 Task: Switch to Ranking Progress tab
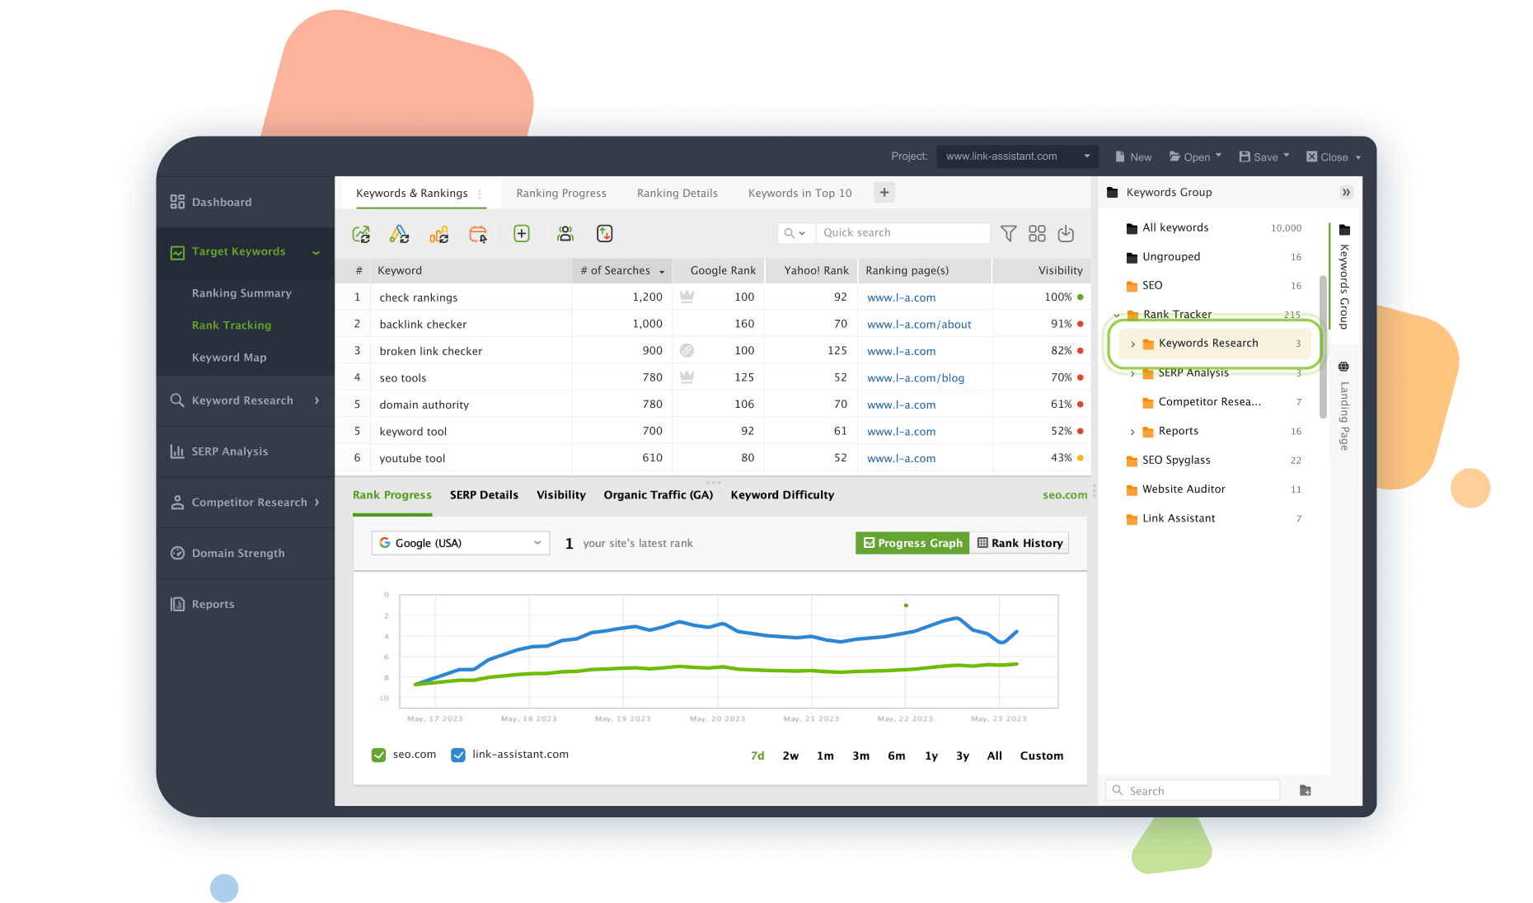coord(561,194)
